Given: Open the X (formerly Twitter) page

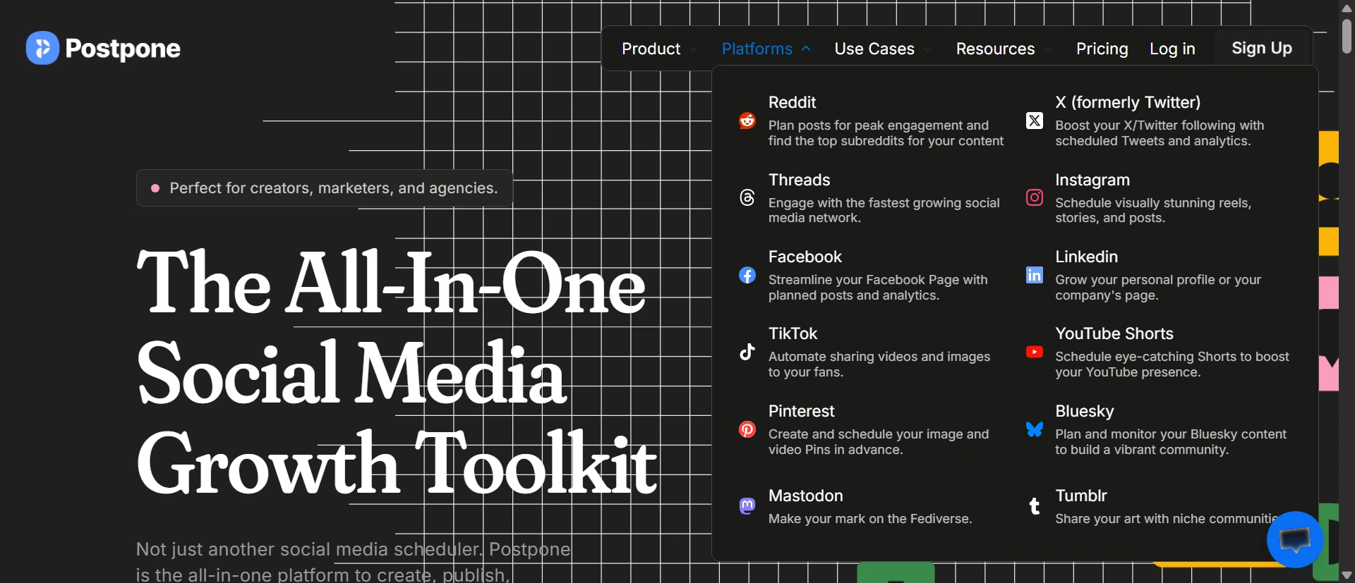Looking at the screenshot, I should coord(1128,102).
